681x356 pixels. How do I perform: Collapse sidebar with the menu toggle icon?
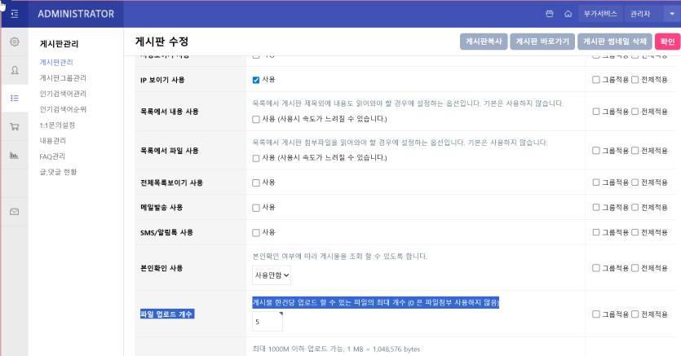coord(15,14)
